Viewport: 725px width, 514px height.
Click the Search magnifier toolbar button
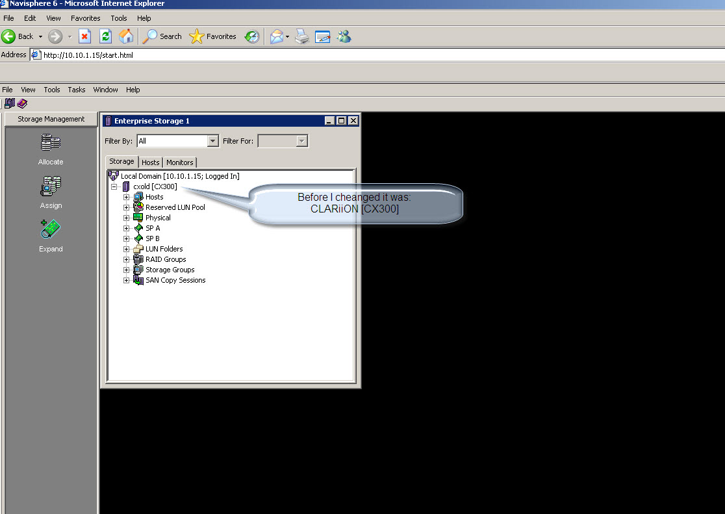coord(162,36)
